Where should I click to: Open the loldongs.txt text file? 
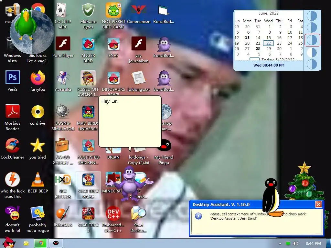[x=139, y=81]
